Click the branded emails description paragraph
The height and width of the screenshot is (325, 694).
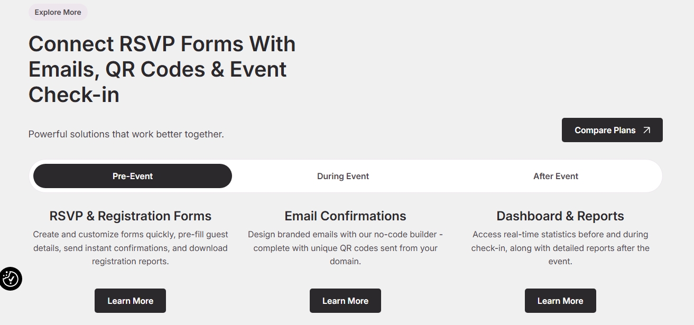pyautogui.click(x=345, y=248)
